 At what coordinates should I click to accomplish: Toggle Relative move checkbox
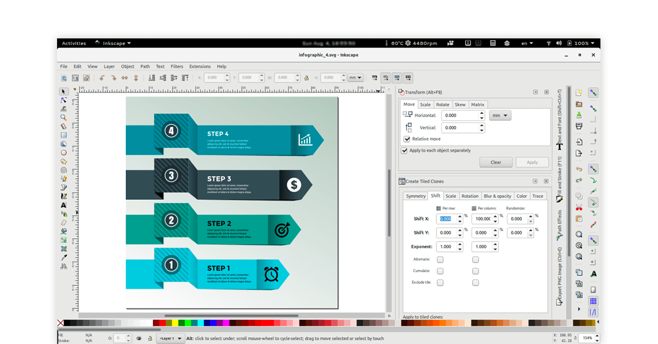407,139
